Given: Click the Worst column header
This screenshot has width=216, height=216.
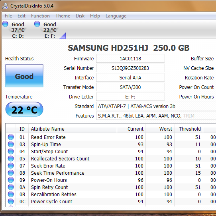Looking at the screenshot, I should click(x=160, y=129).
